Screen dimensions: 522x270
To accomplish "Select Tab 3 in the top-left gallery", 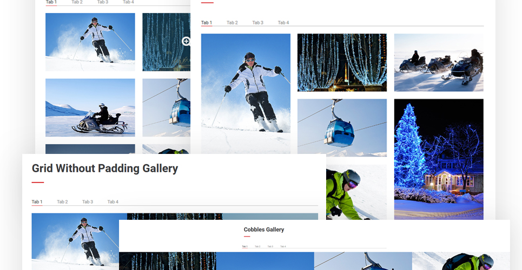I will click(103, 2).
